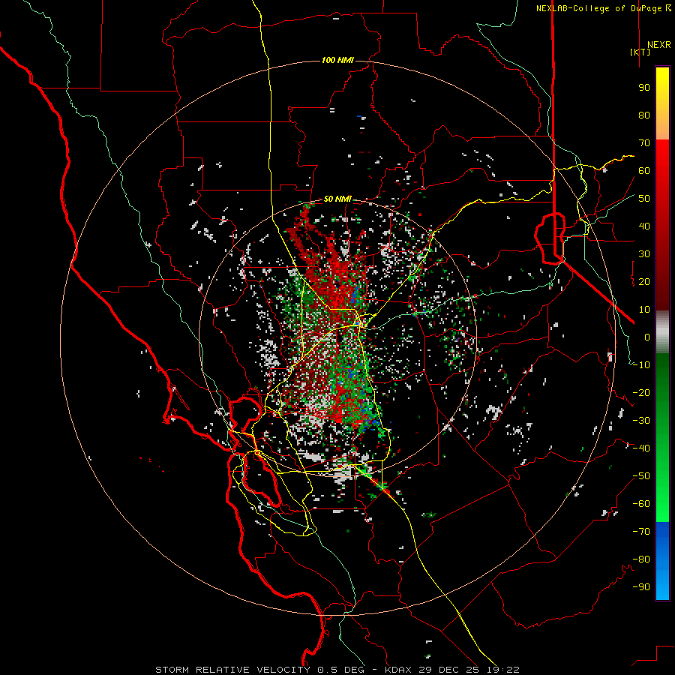Select the 40 value on velocity scale

click(x=644, y=226)
